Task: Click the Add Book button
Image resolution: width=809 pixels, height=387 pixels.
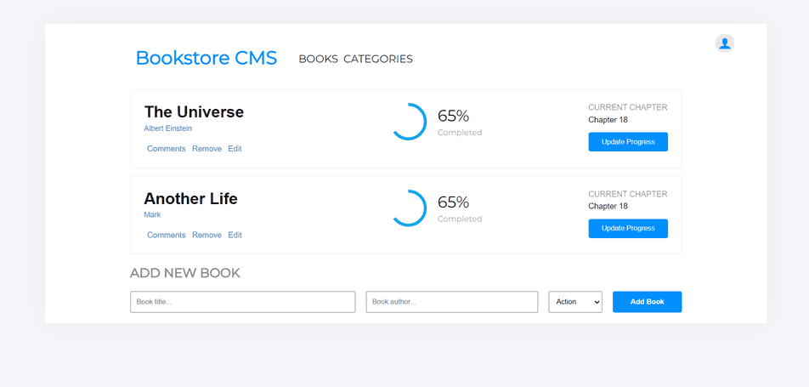Action: point(647,302)
